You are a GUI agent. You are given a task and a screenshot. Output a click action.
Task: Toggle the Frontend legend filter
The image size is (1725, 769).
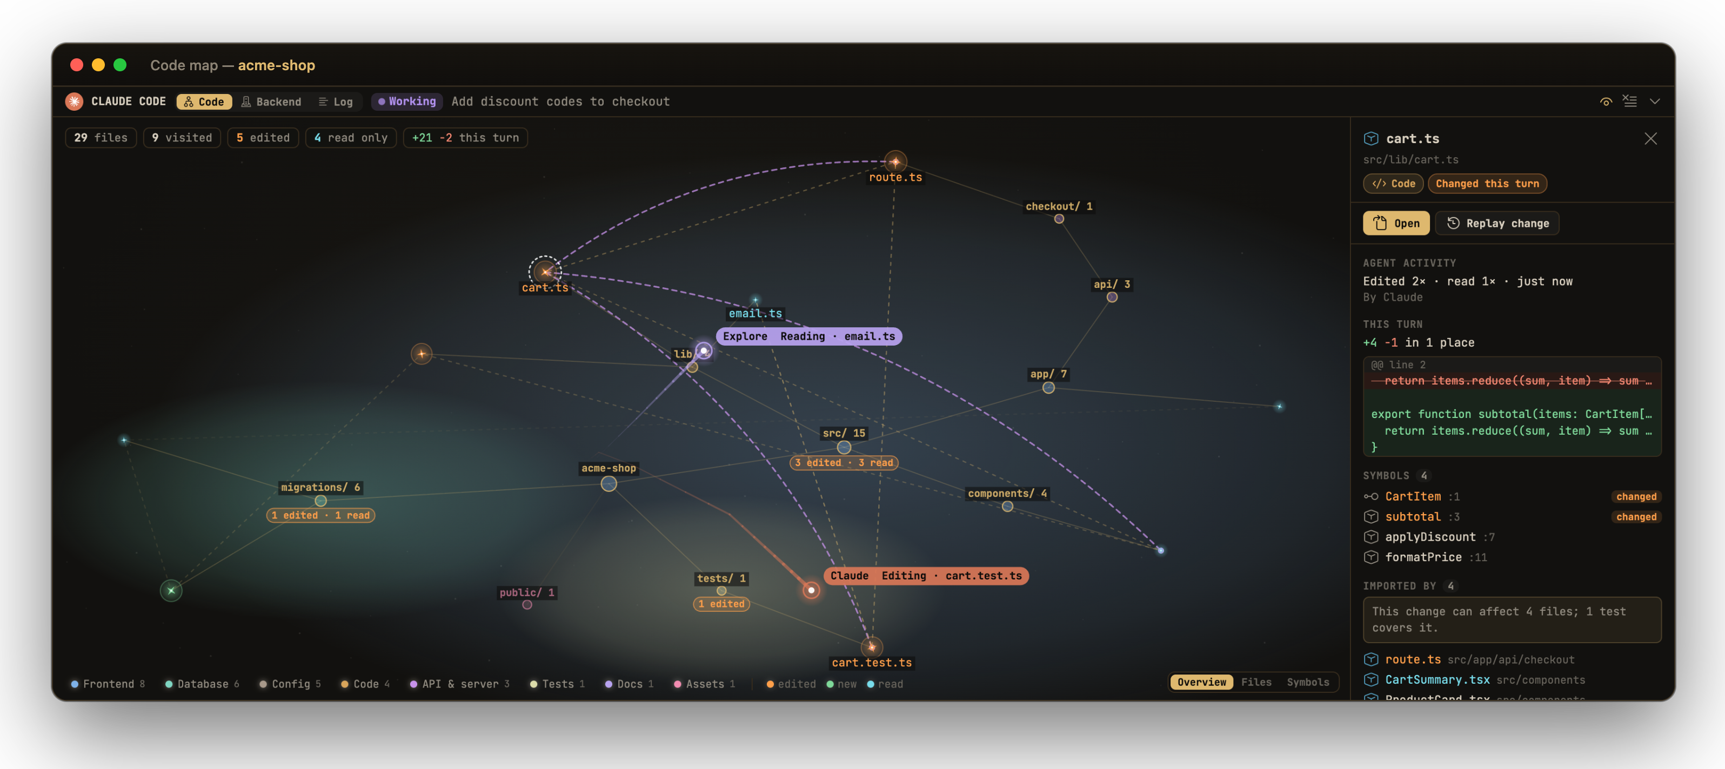[108, 683]
